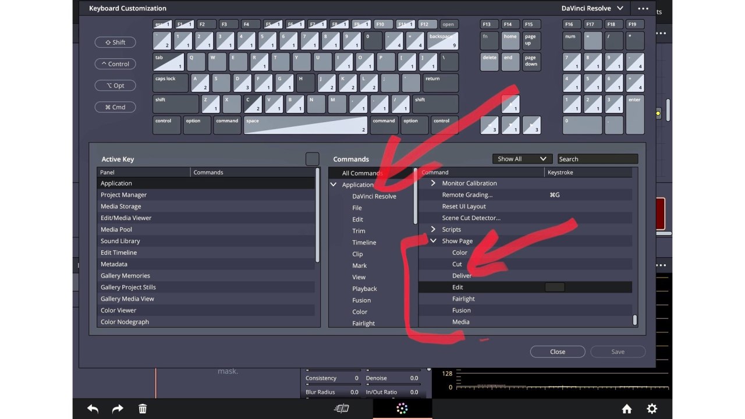Select the Trim command category

pyautogui.click(x=359, y=231)
